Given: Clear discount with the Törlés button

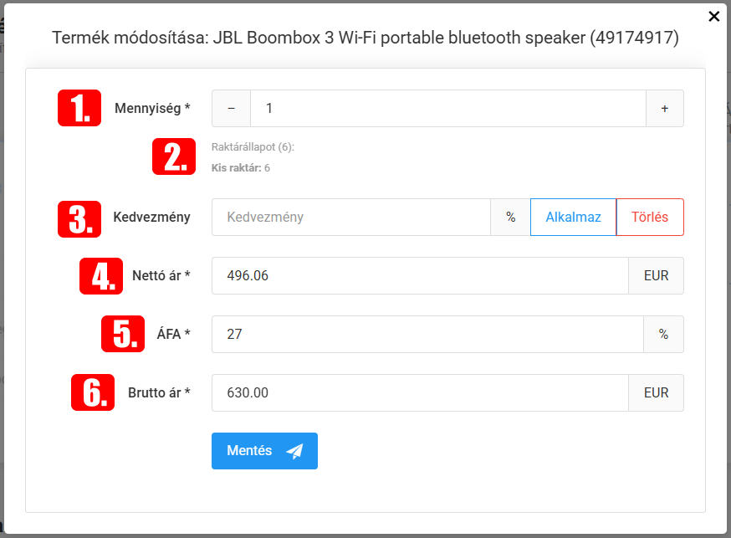Looking at the screenshot, I should 650,218.
